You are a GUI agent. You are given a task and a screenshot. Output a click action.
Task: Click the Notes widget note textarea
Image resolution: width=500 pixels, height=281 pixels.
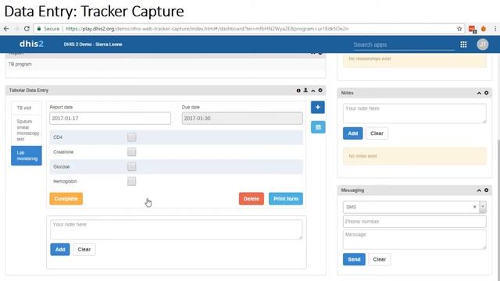point(415,113)
